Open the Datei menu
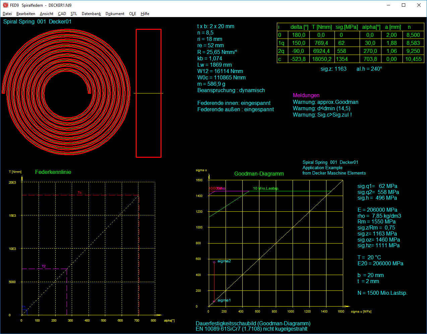Viewport: 427px width, 334px height. 7,14
